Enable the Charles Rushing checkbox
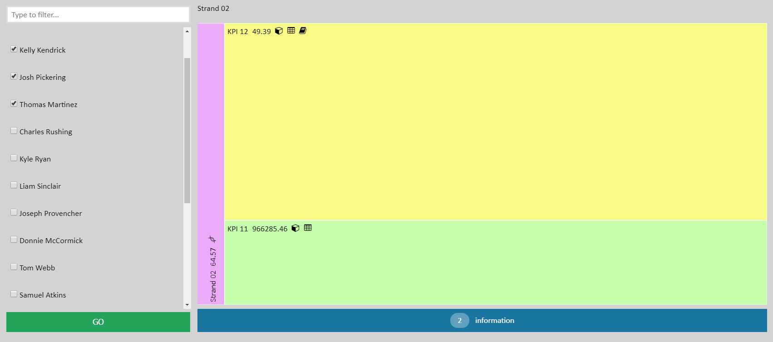773x342 pixels. pyautogui.click(x=14, y=131)
